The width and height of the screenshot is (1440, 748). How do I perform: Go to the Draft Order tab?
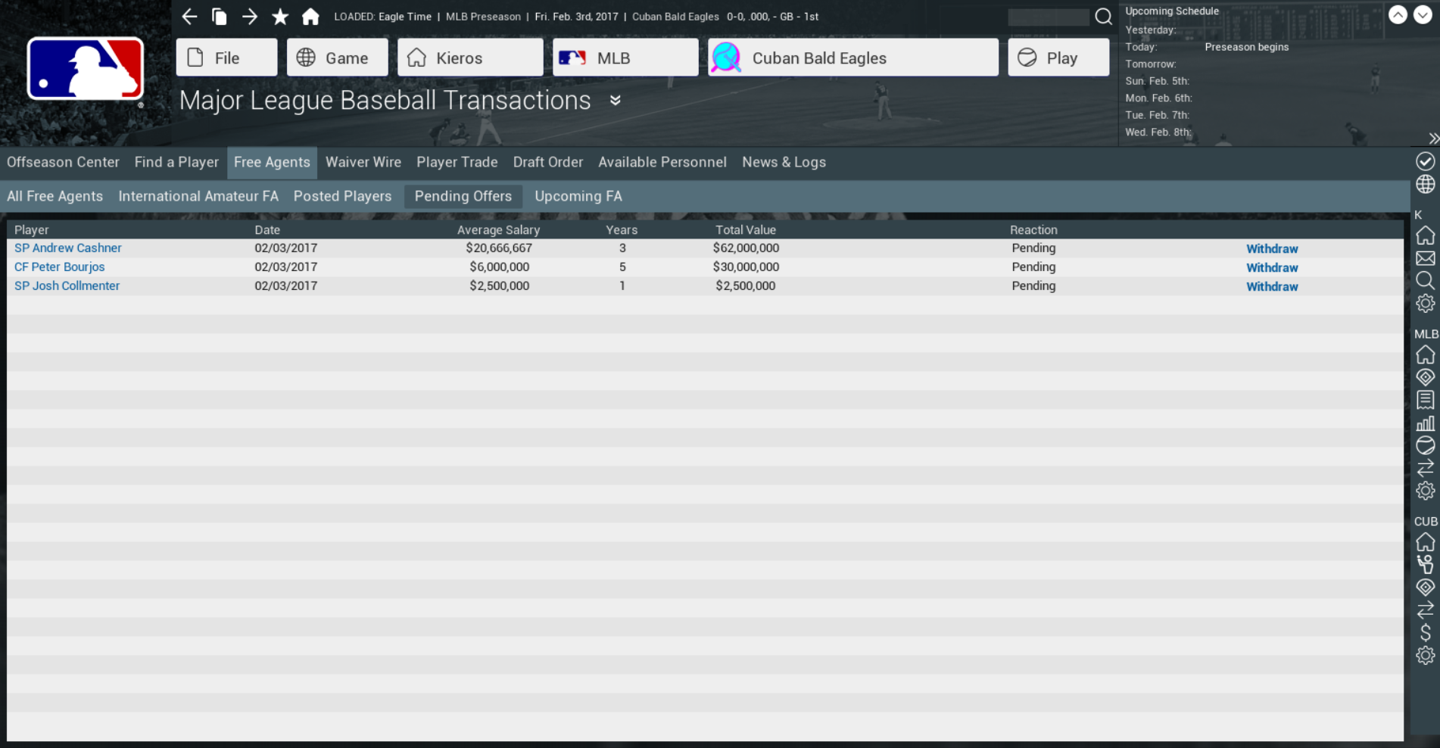pyautogui.click(x=548, y=162)
